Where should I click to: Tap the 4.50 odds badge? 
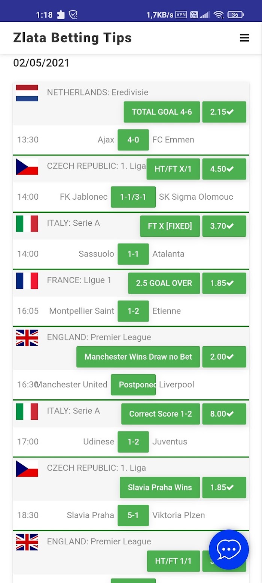pyautogui.click(x=224, y=169)
